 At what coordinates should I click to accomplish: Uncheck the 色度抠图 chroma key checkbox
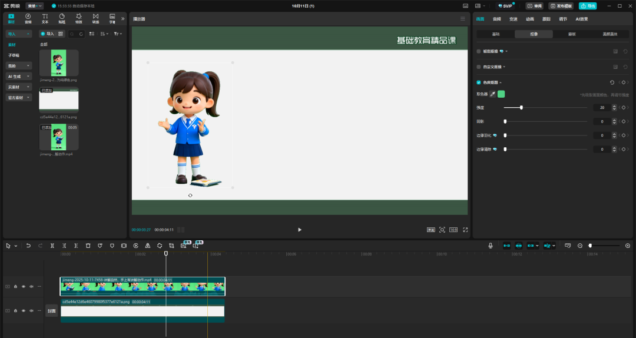click(479, 82)
